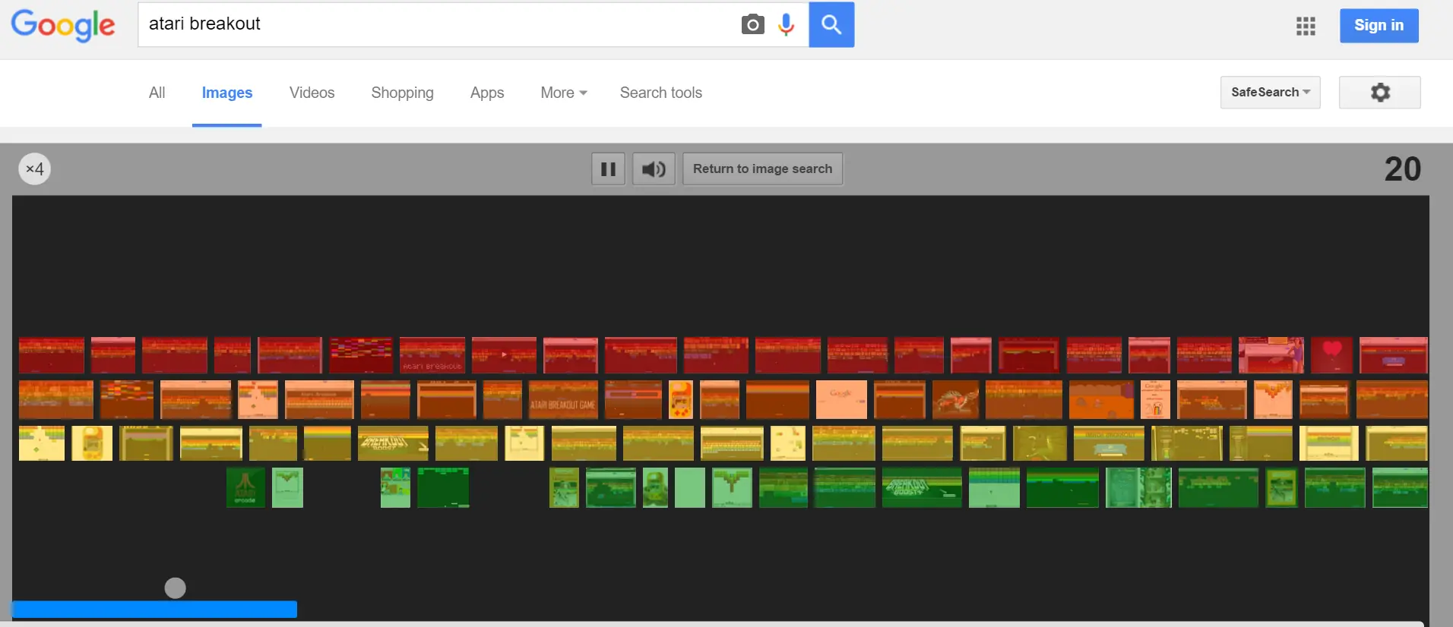Click the Sign in button
The image size is (1453, 627).
tap(1379, 25)
